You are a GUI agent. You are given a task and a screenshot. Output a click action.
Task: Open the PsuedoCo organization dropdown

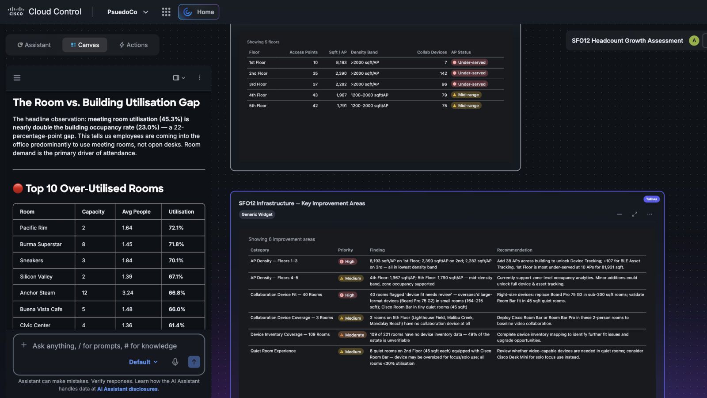128,12
